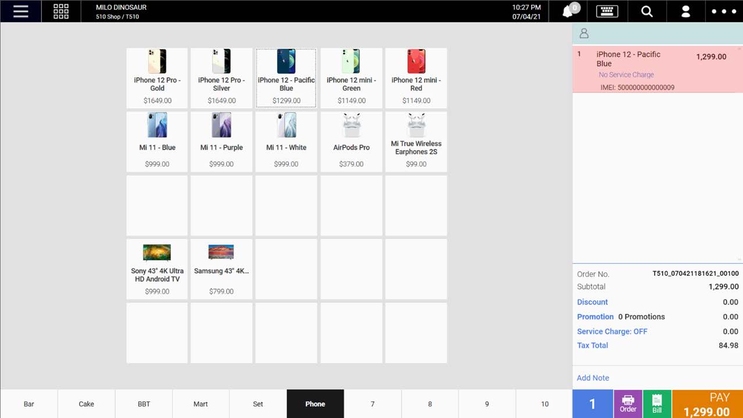
Task: Select the iPhone 12 - Pacific Blue product tile
Action: click(286, 78)
